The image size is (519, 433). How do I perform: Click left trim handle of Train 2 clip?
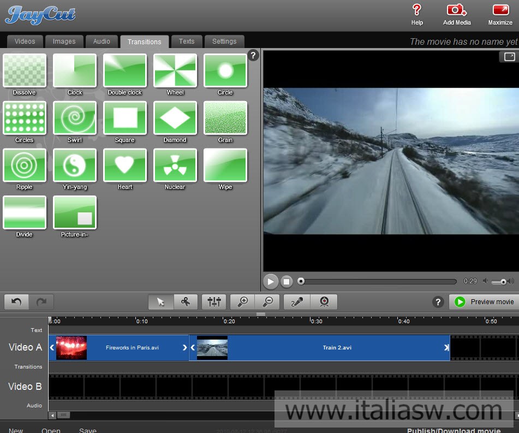point(193,347)
